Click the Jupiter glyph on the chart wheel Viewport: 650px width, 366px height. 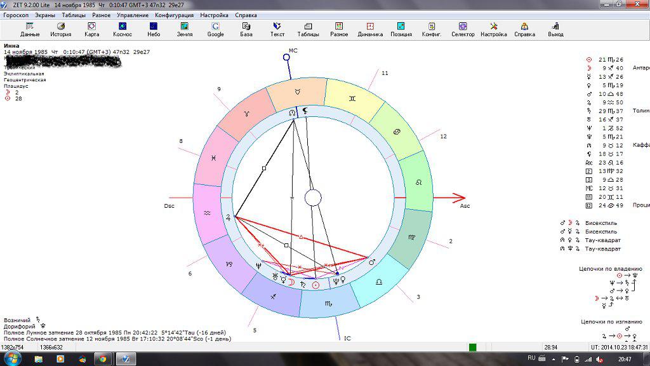(x=228, y=217)
